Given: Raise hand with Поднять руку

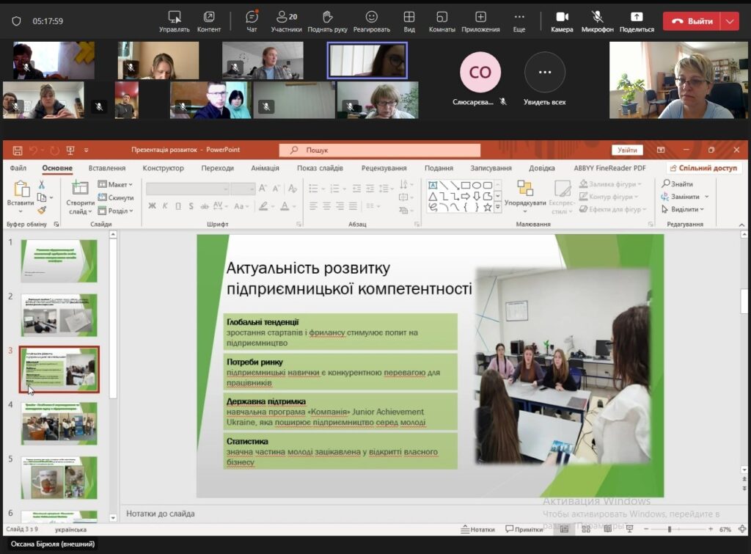Looking at the screenshot, I should (328, 21).
